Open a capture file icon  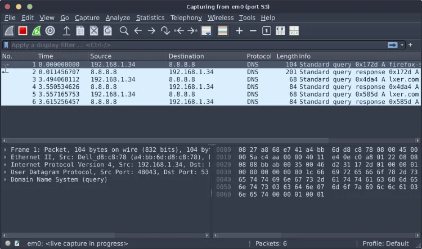(66, 31)
